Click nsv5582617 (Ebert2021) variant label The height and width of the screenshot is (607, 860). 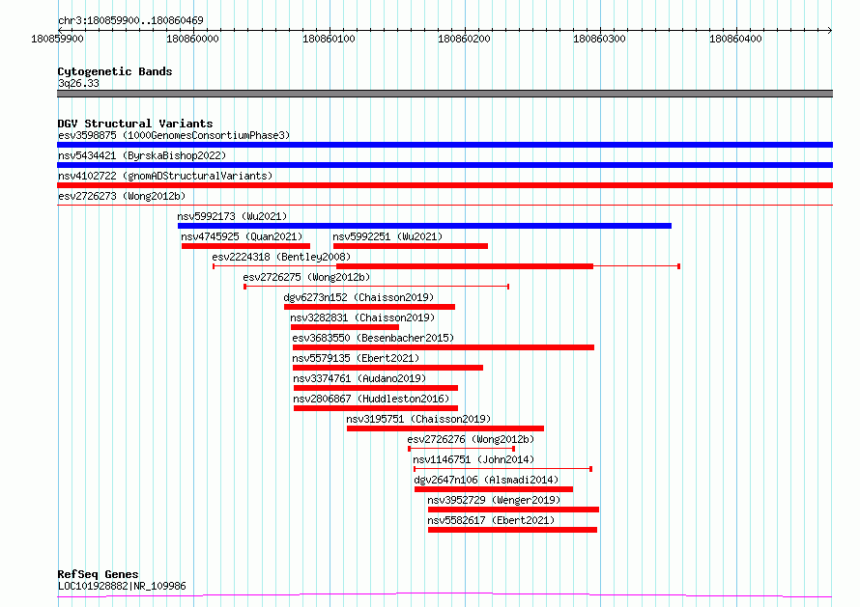pyautogui.click(x=492, y=520)
